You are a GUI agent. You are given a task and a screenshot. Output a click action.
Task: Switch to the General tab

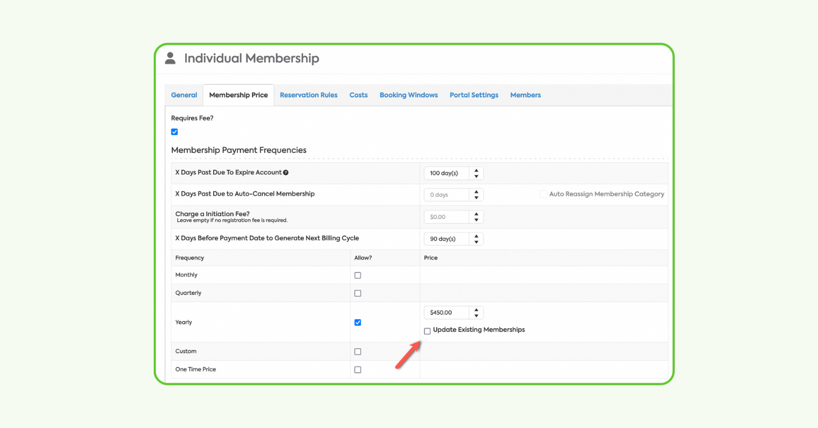coord(183,94)
